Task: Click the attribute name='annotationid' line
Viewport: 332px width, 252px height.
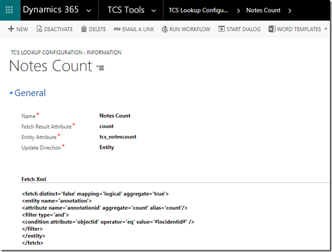Action: coord(105,208)
